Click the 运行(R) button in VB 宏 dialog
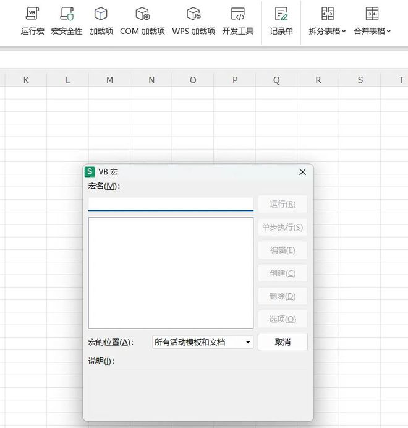 pyautogui.click(x=283, y=204)
